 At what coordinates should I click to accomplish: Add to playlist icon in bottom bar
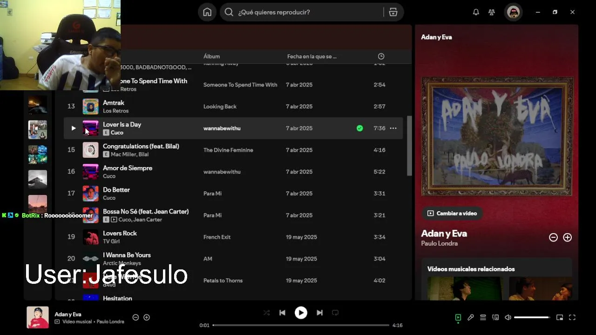coord(147,317)
